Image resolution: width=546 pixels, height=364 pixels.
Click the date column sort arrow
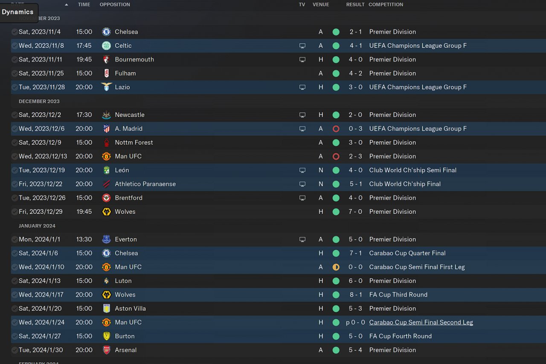[x=66, y=5]
